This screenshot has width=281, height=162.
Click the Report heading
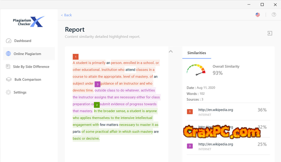75,29
